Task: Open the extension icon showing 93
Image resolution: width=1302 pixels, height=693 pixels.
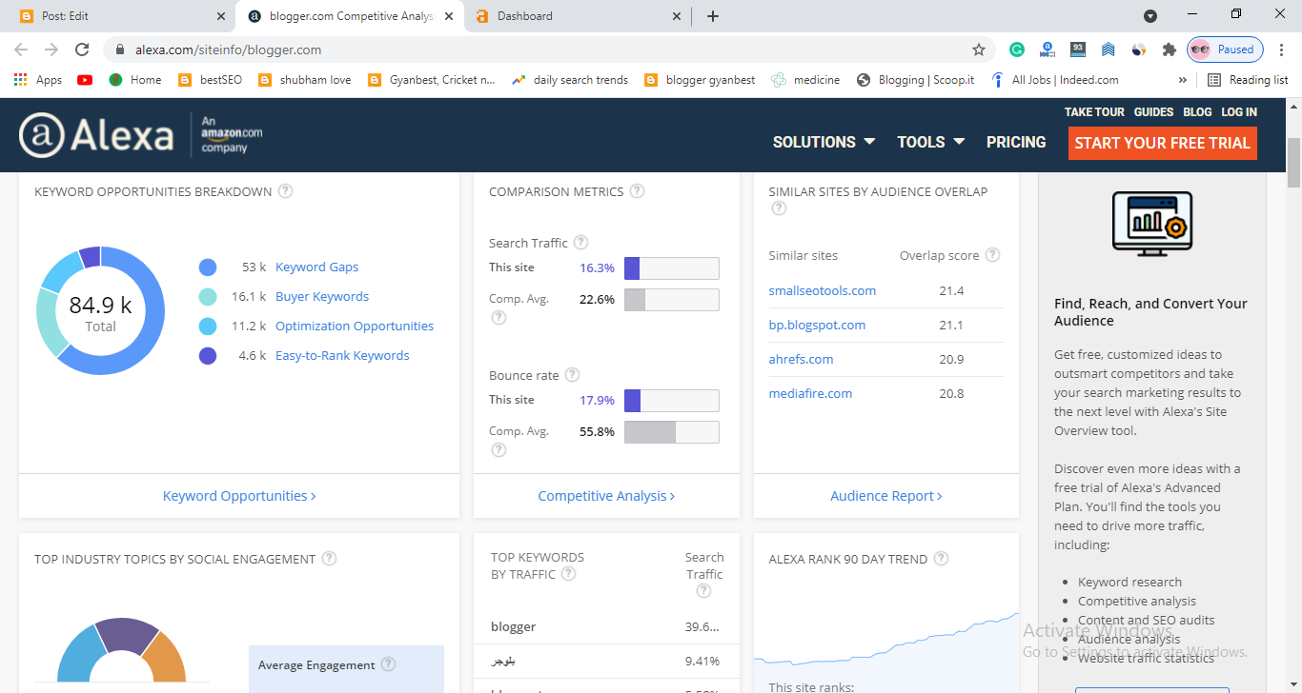Action: coord(1078,49)
